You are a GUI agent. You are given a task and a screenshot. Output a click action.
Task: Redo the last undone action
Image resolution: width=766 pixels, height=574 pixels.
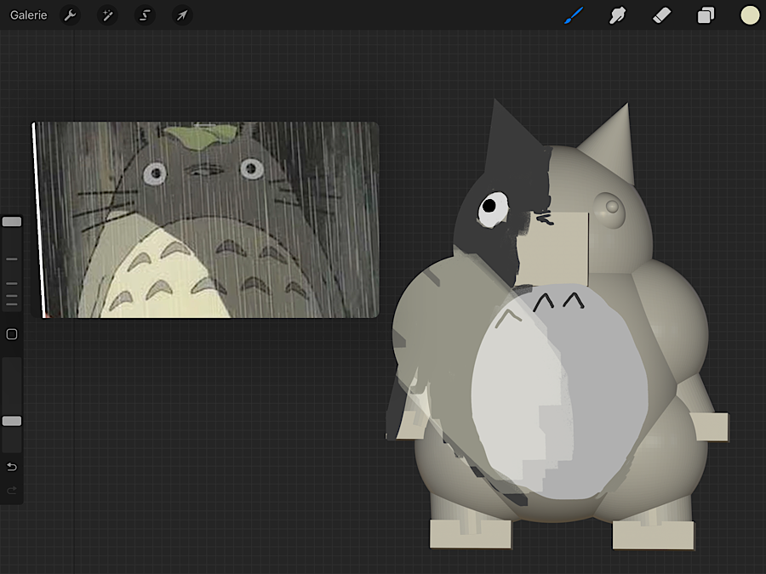pyautogui.click(x=12, y=490)
